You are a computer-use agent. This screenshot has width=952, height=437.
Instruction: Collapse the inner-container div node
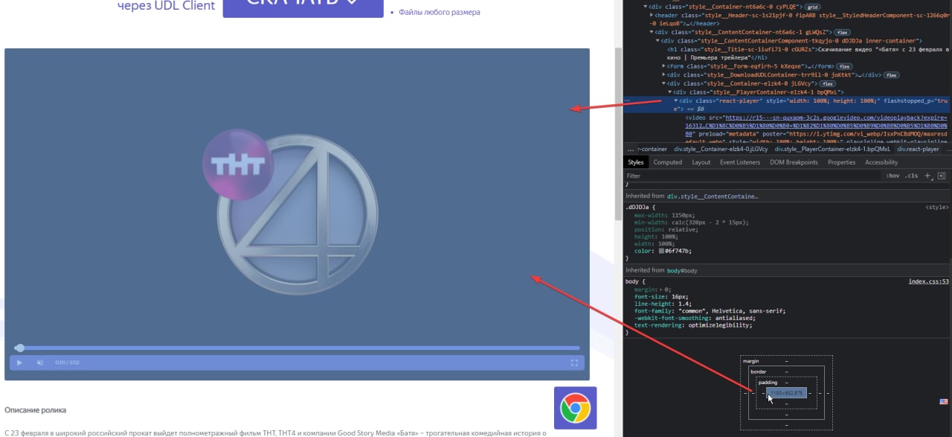658,40
